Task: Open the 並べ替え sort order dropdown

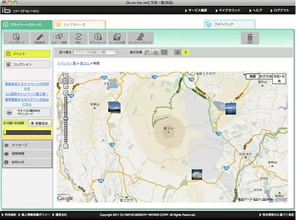Action: (95, 53)
